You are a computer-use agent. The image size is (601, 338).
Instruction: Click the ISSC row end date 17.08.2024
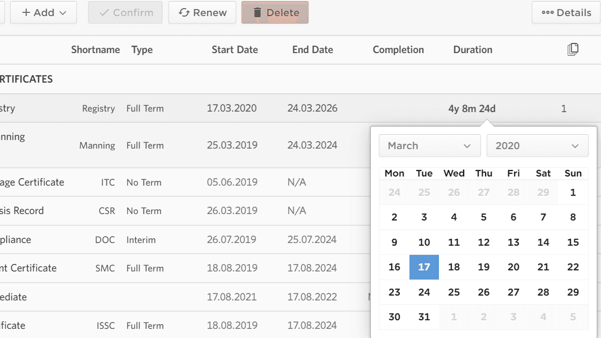coord(312,325)
